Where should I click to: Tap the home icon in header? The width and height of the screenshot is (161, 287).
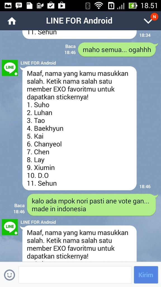pyautogui.click(x=12, y=21)
